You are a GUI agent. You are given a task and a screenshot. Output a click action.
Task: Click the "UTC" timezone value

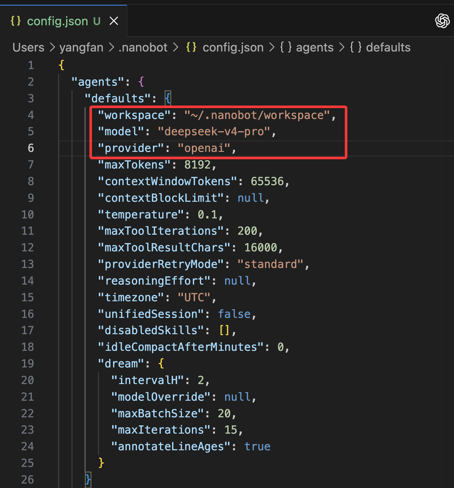point(194,297)
